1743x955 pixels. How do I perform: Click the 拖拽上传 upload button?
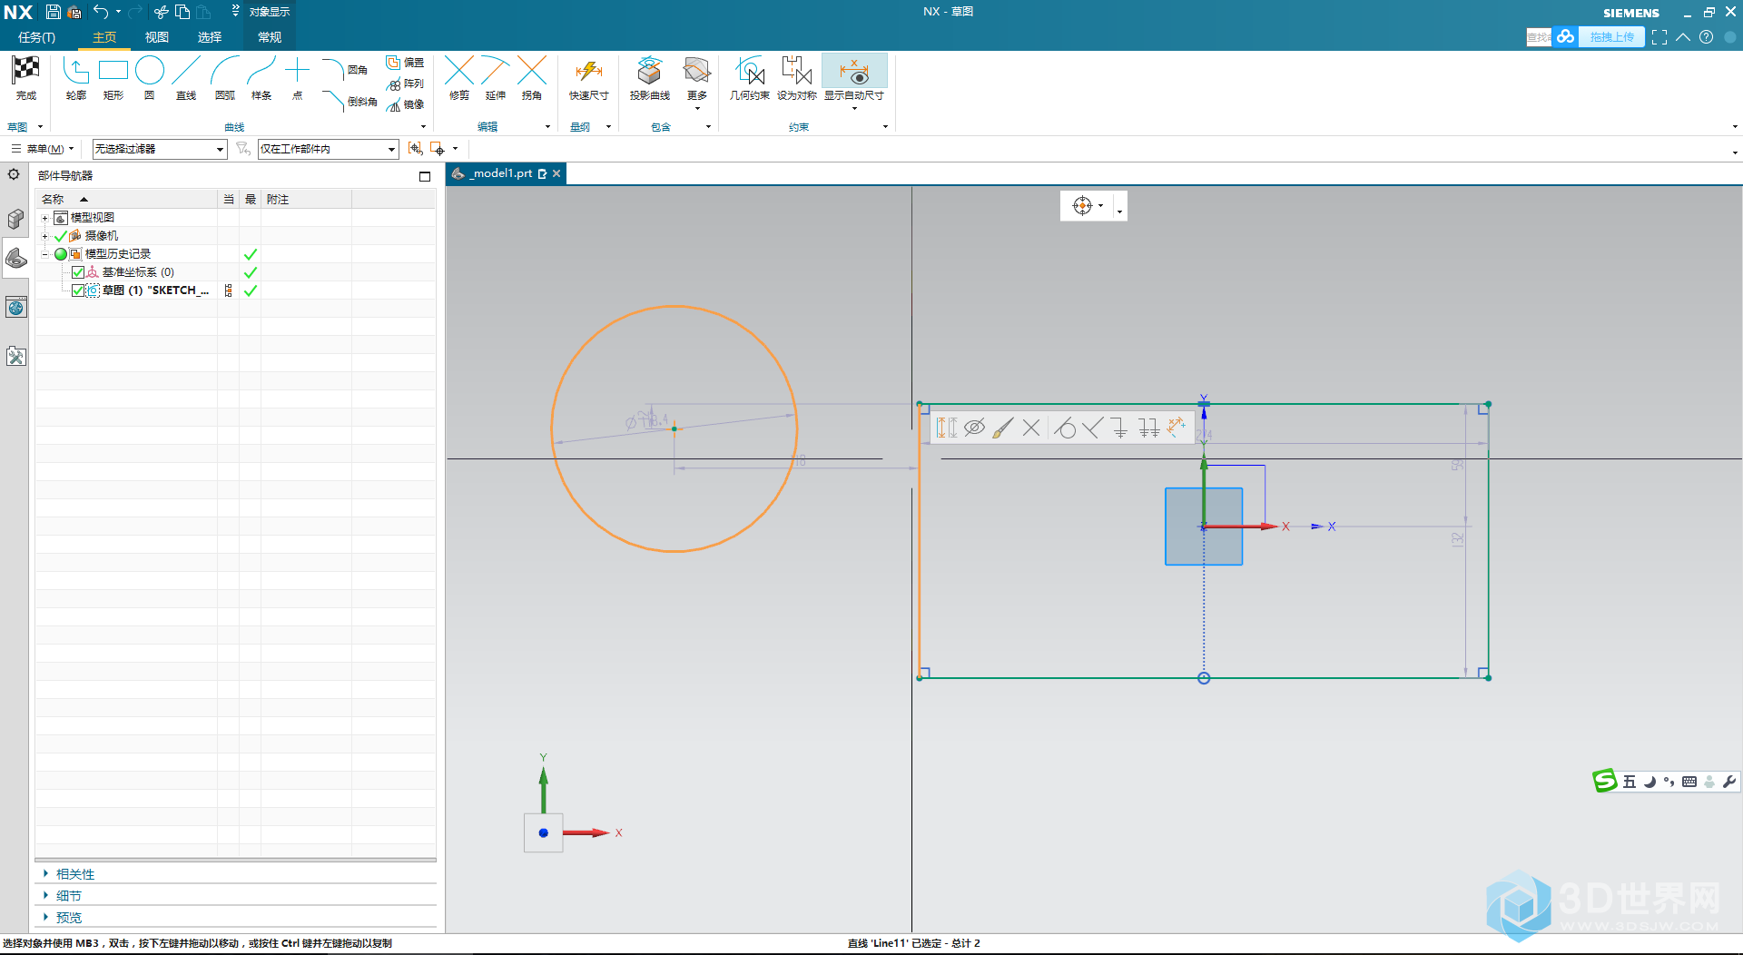tap(1611, 37)
